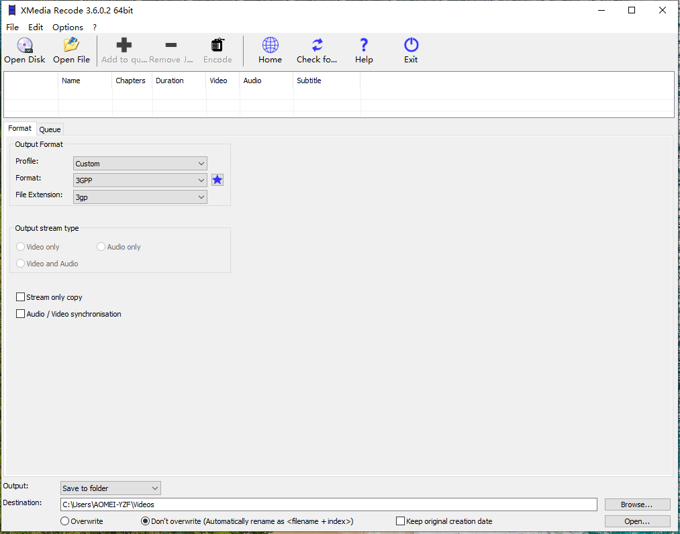Click the Chapters column header

[x=132, y=81]
